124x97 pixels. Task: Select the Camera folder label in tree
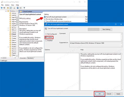[x=14, y=32]
